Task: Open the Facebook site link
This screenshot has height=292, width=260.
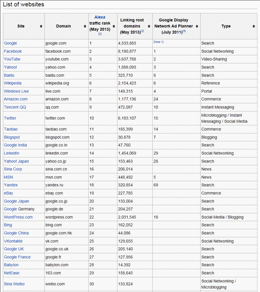Action: click(13, 51)
